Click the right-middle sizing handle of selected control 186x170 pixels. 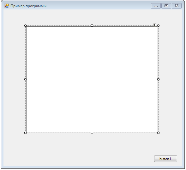click(158, 79)
